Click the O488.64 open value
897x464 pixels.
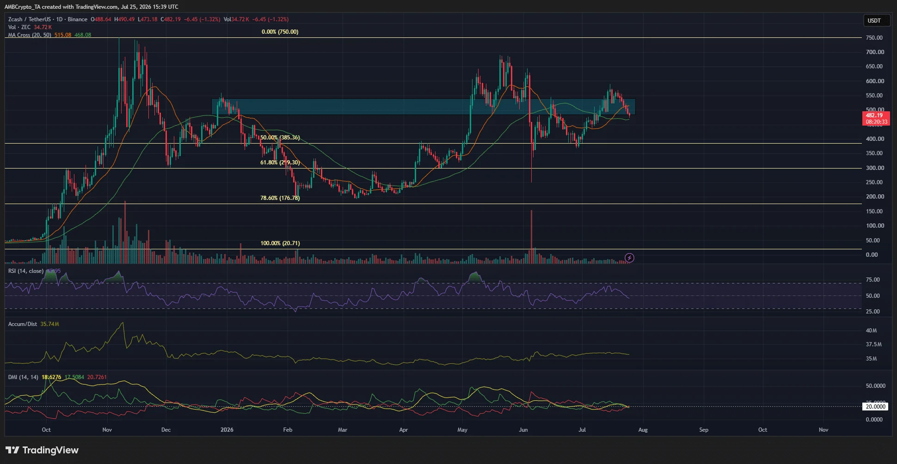pos(101,19)
